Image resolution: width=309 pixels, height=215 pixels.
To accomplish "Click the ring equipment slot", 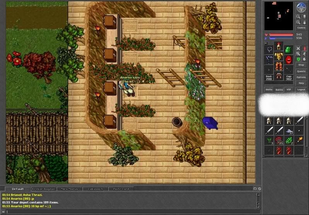I will click(x=269, y=69).
